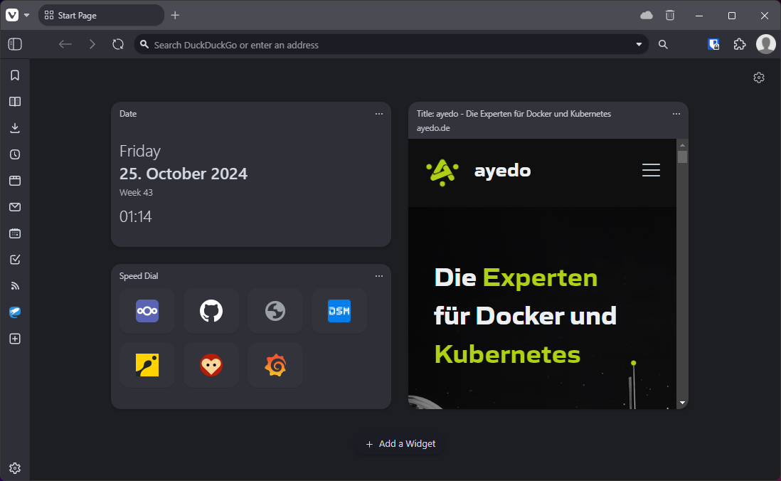
Task: Open the Grafana speed dial
Action: 275,365
